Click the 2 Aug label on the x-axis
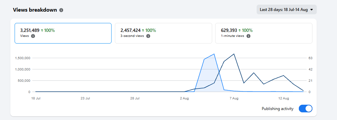Viewport: 337px width, 120px height. click(x=184, y=98)
